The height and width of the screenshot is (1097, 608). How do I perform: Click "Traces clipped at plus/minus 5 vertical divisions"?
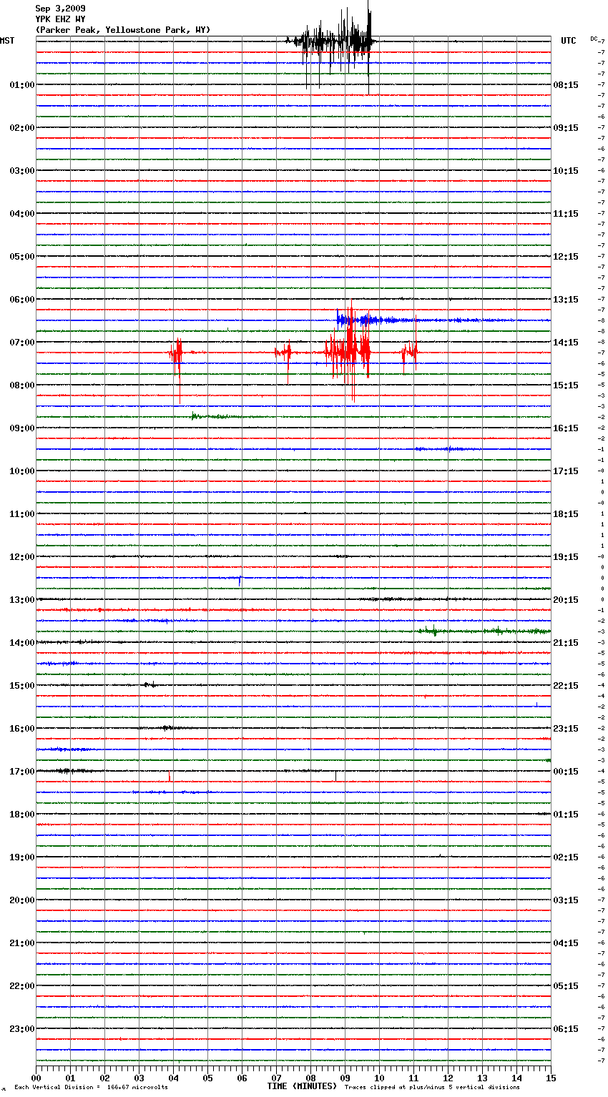[x=432, y=1088]
